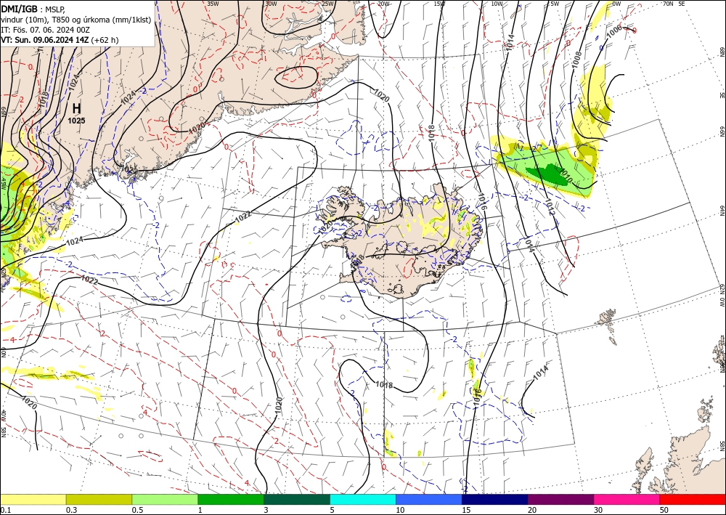This screenshot has width=726, height=515.
Task: Click the 50 legend value
Action: (x=664, y=510)
